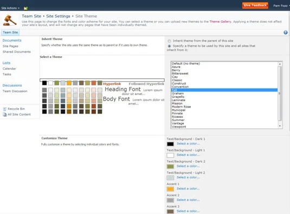This screenshot has height=214, width=290.
Task: Open Lists heading in the sidebar
Action: coord(7,63)
